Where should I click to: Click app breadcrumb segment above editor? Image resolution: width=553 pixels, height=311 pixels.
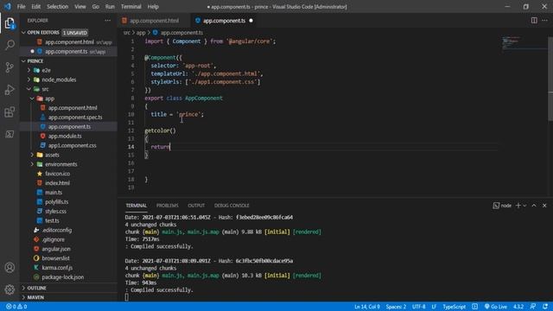tap(141, 33)
